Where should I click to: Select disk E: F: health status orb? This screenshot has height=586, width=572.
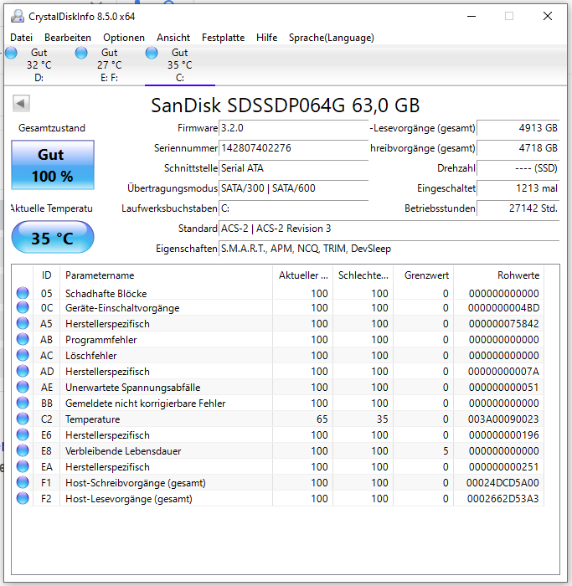tap(81, 53)
